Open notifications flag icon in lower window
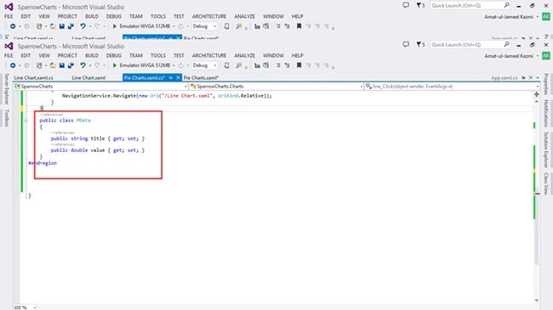Viewport: 553px width, 310px height. [x=420, y=44]
